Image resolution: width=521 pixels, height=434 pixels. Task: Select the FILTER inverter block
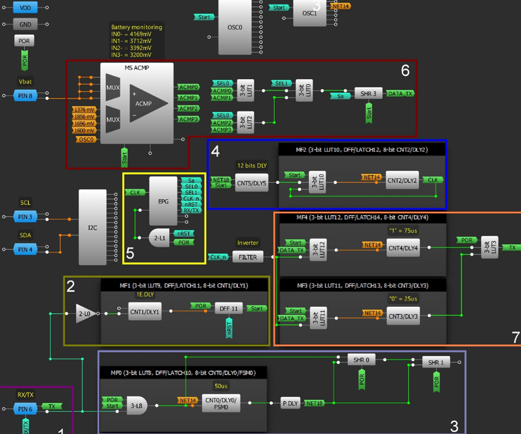pyautogui.click(x=248, y=257)
